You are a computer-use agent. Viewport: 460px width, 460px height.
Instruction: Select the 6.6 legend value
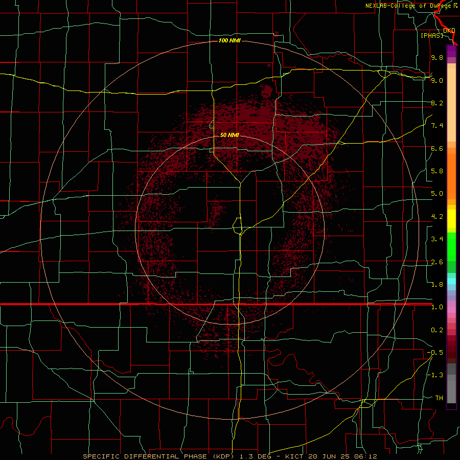(x=437, y=148)
